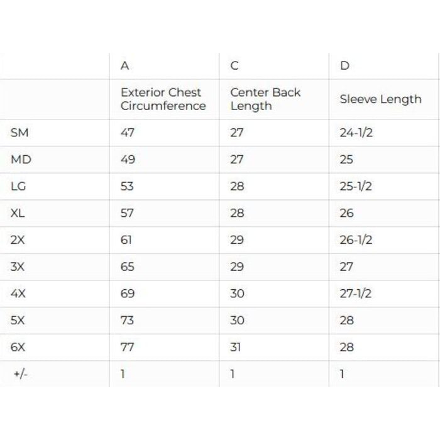Click the +/- tolerance row label
Viewport: 440px width, 440px height.
click(21, 374)
